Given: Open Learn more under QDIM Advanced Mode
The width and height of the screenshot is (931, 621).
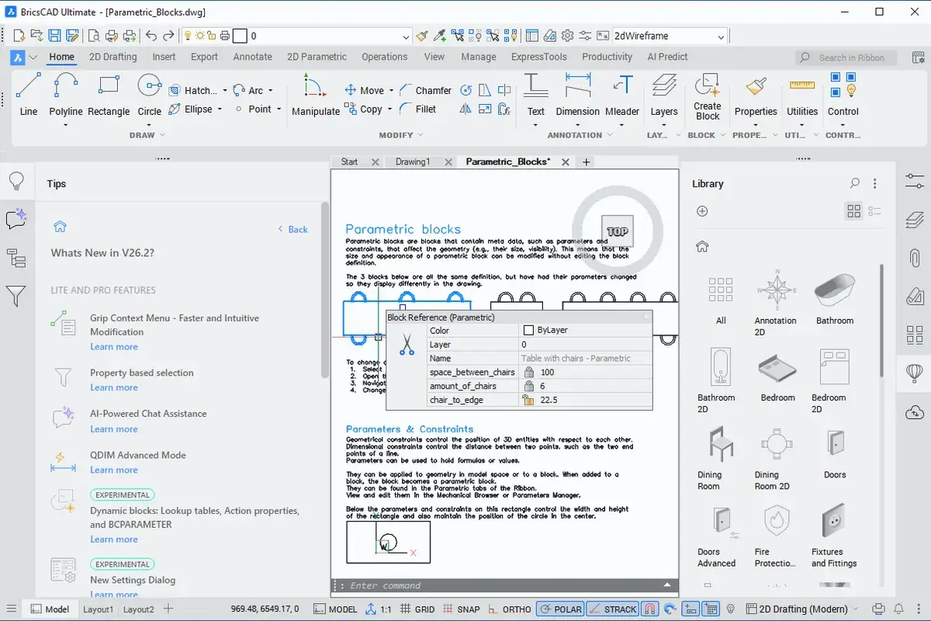Looking at the screenshot, I should [114, 470].
